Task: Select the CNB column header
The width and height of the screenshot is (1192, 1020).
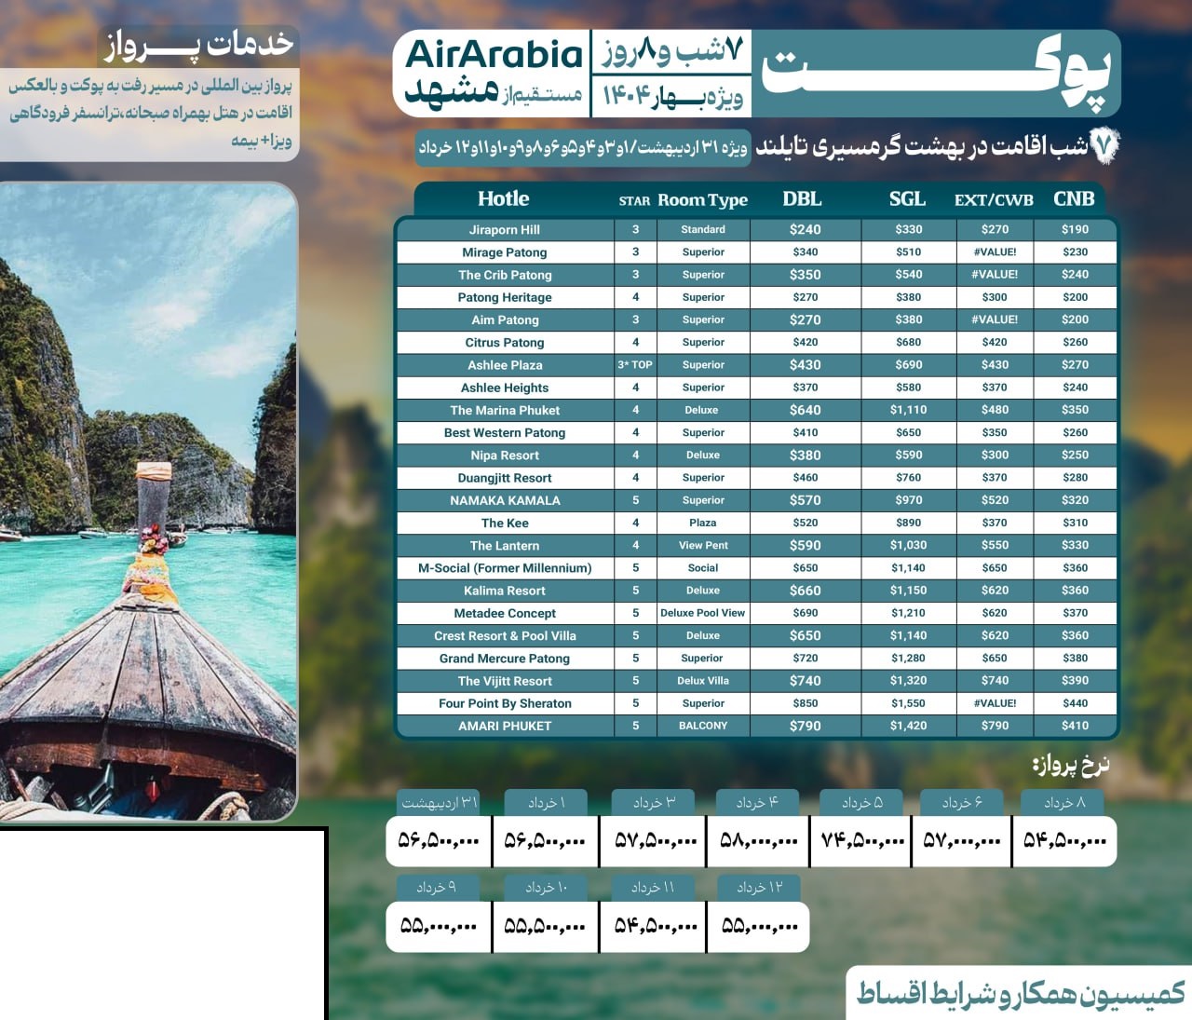Action: pyautogui.click(x=1074, y=198)
